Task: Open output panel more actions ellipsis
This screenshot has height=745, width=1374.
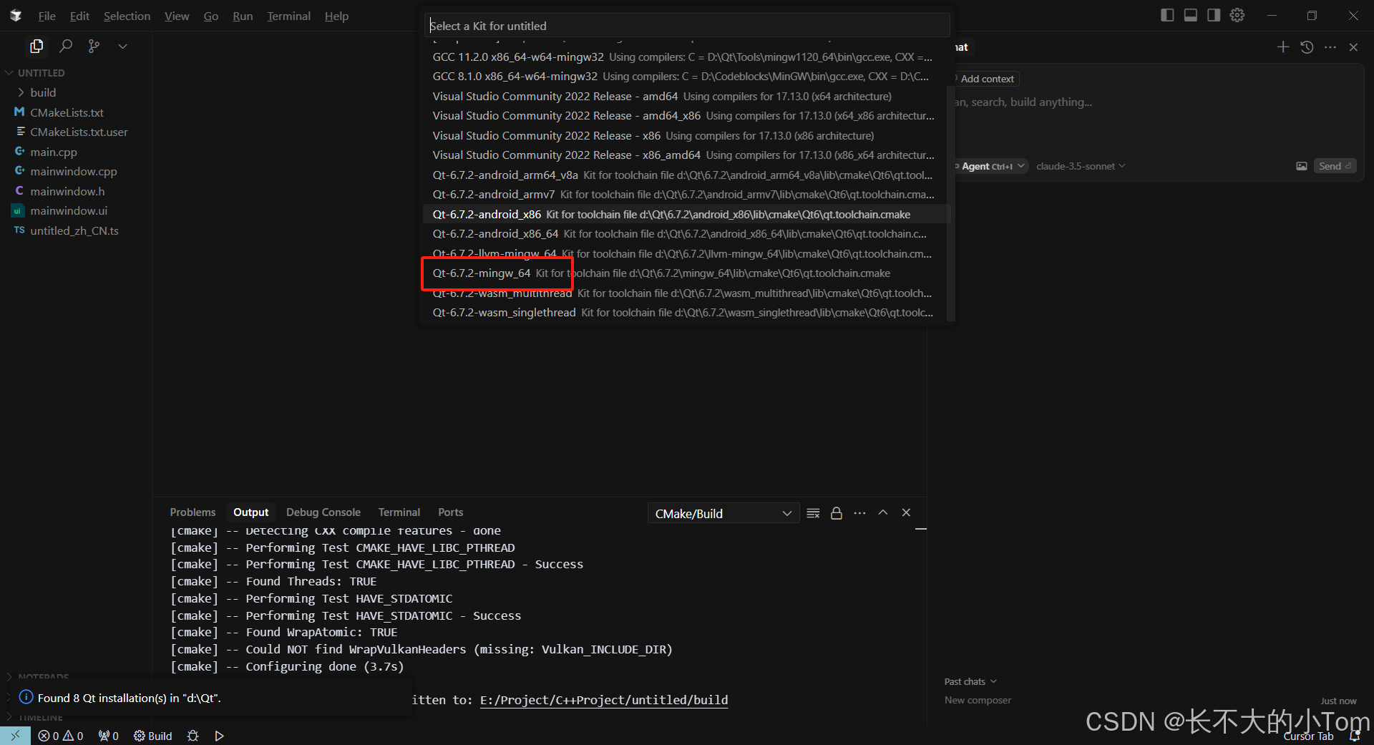Action: click(859, 513)
